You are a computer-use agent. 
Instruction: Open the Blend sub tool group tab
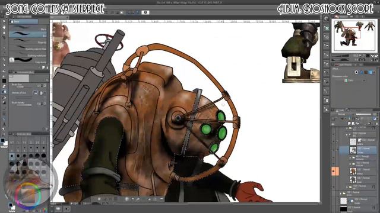(24, 21)
